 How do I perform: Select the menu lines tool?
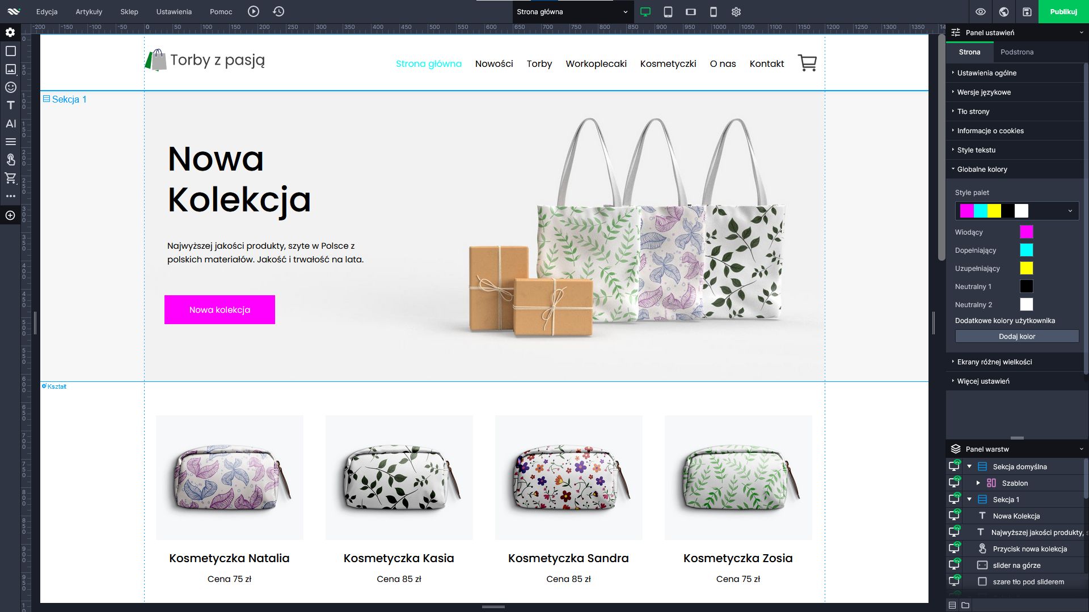[x=10, y=142]
